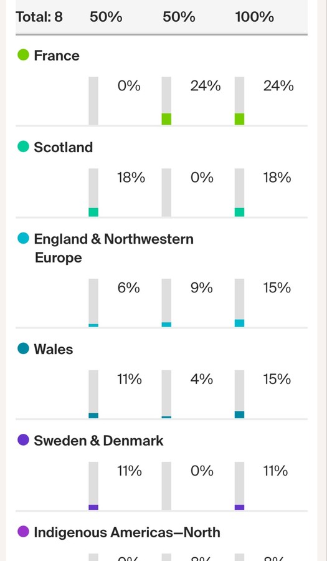
Task: Click Sweden & Denmark 11% total bar
Action: [x=239, y=486]
